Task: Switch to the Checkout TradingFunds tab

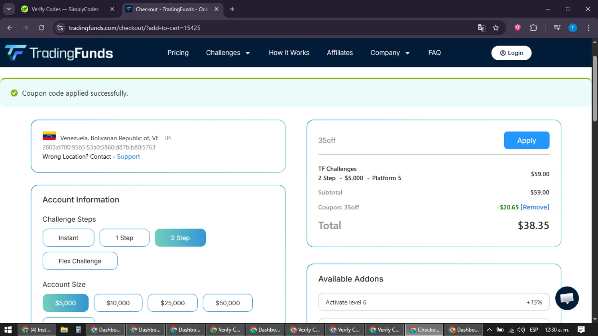Action: 172,9
